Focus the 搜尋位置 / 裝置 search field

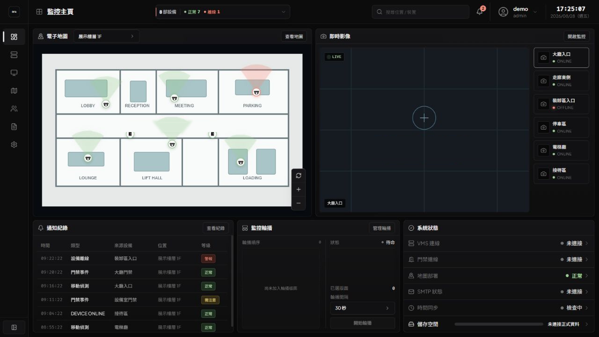point(420,12)
